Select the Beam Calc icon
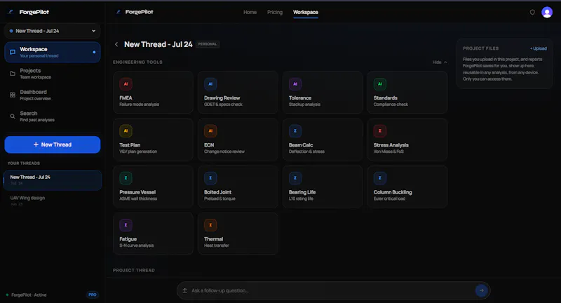Image resolution: width=561 pixels, height=303 pixels. pos(295,131)
